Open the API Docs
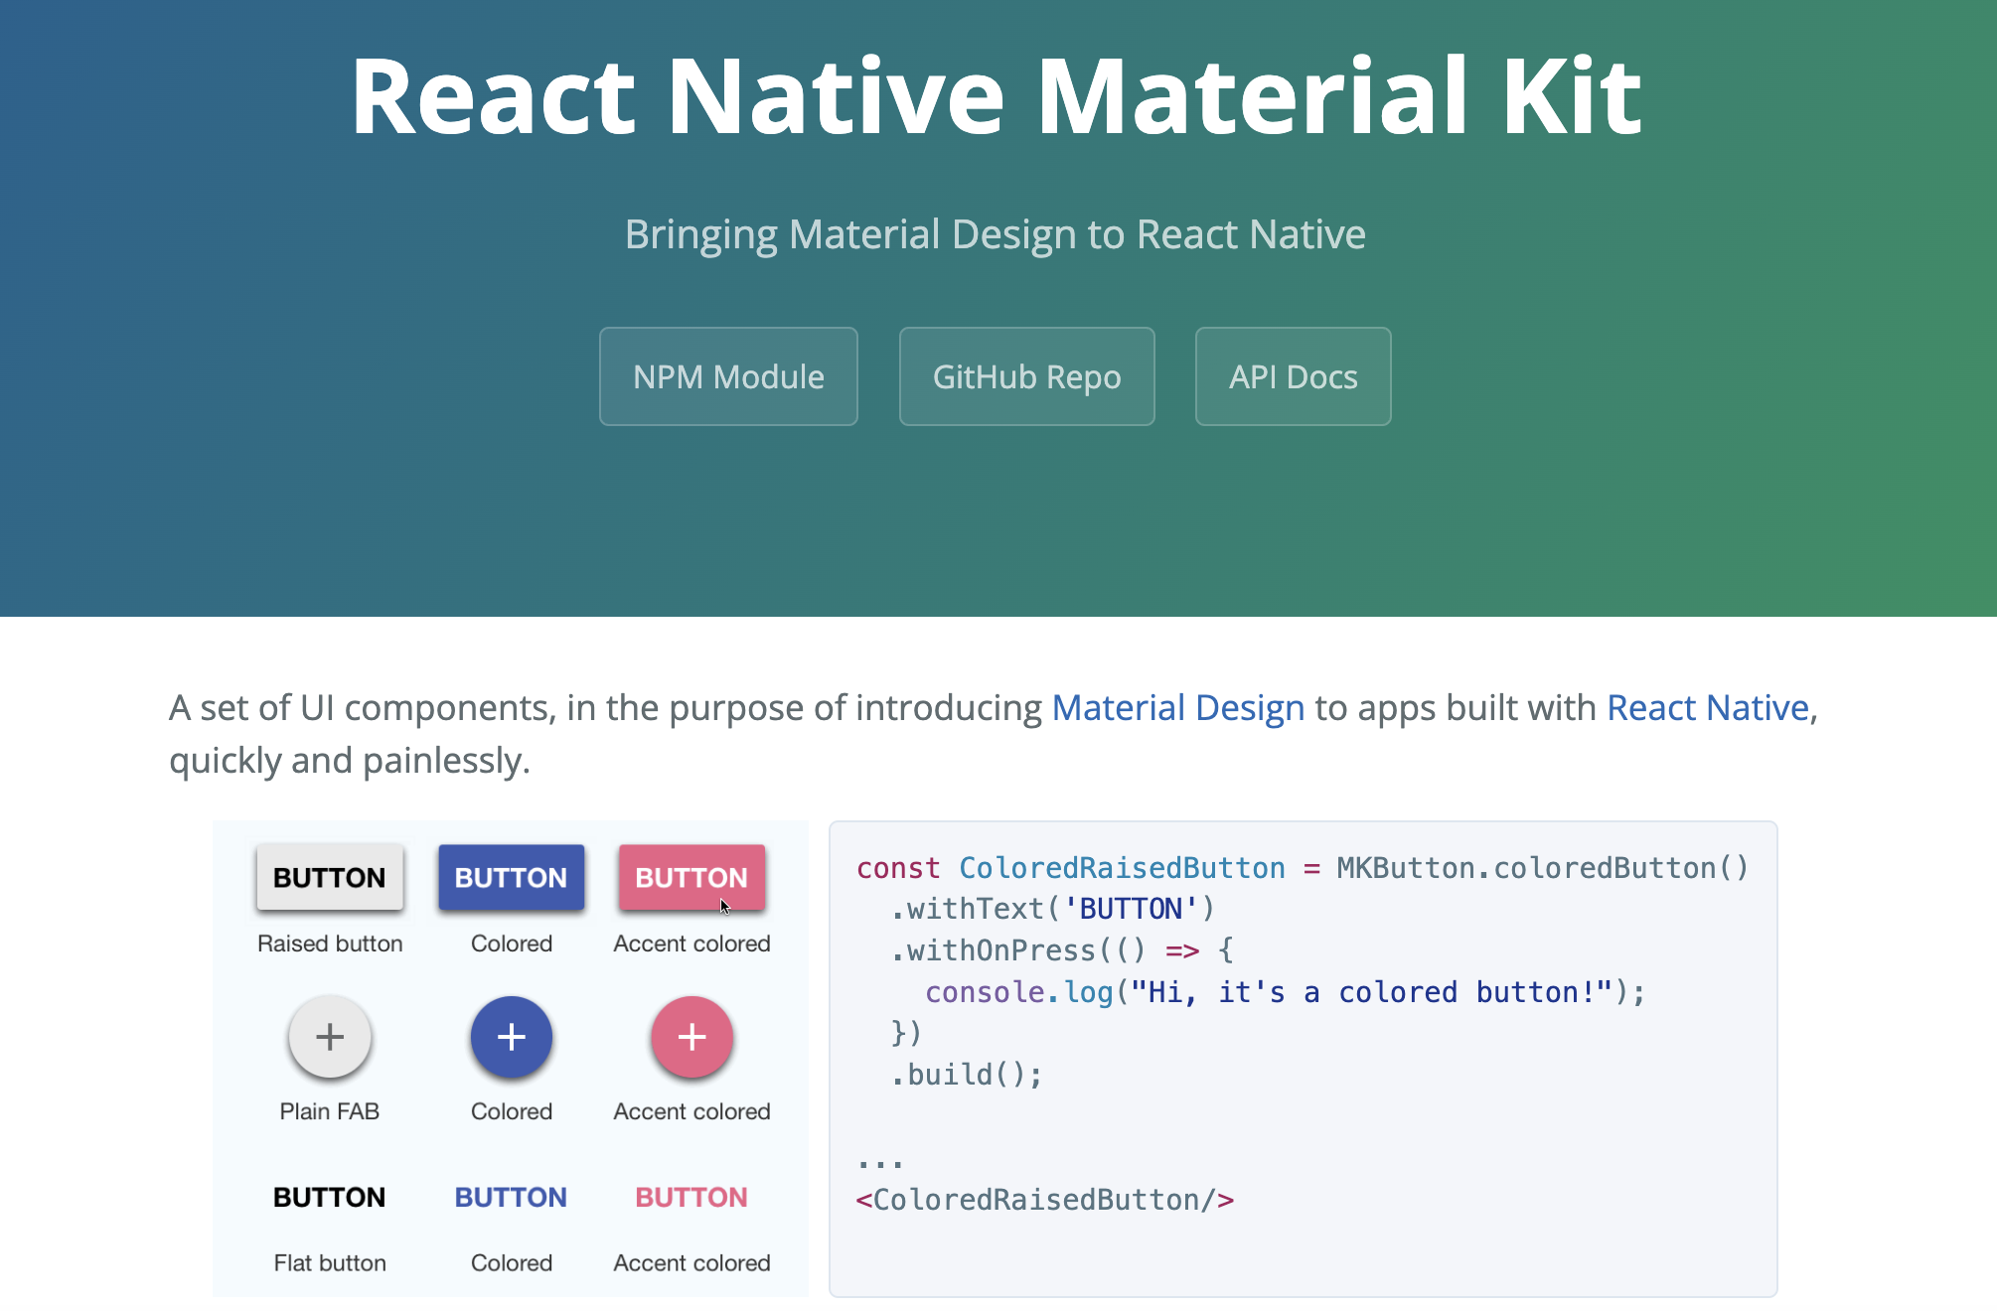Image resolution: width=1997 pixels, height=1311 pixels. click(1293, 376)
